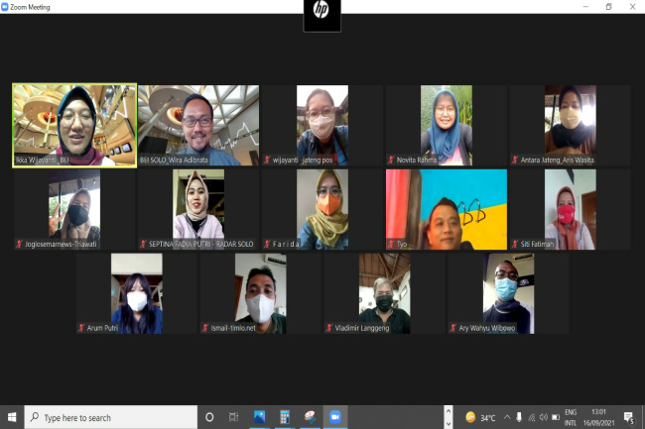Image resolution: width=645 pixels, height=429 pixels.
Task: Open the volume speaker tray icon
Action: tap(544, 417)
